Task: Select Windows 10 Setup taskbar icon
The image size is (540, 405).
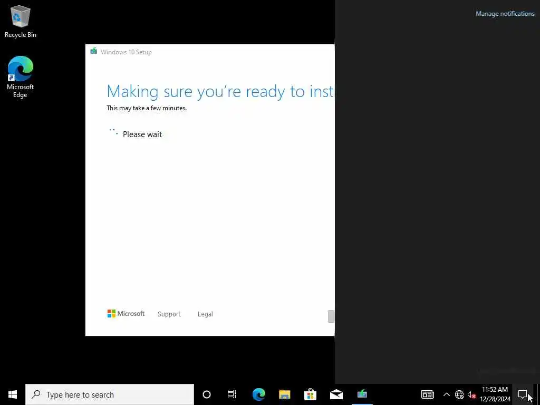Action: pos(362,394)
